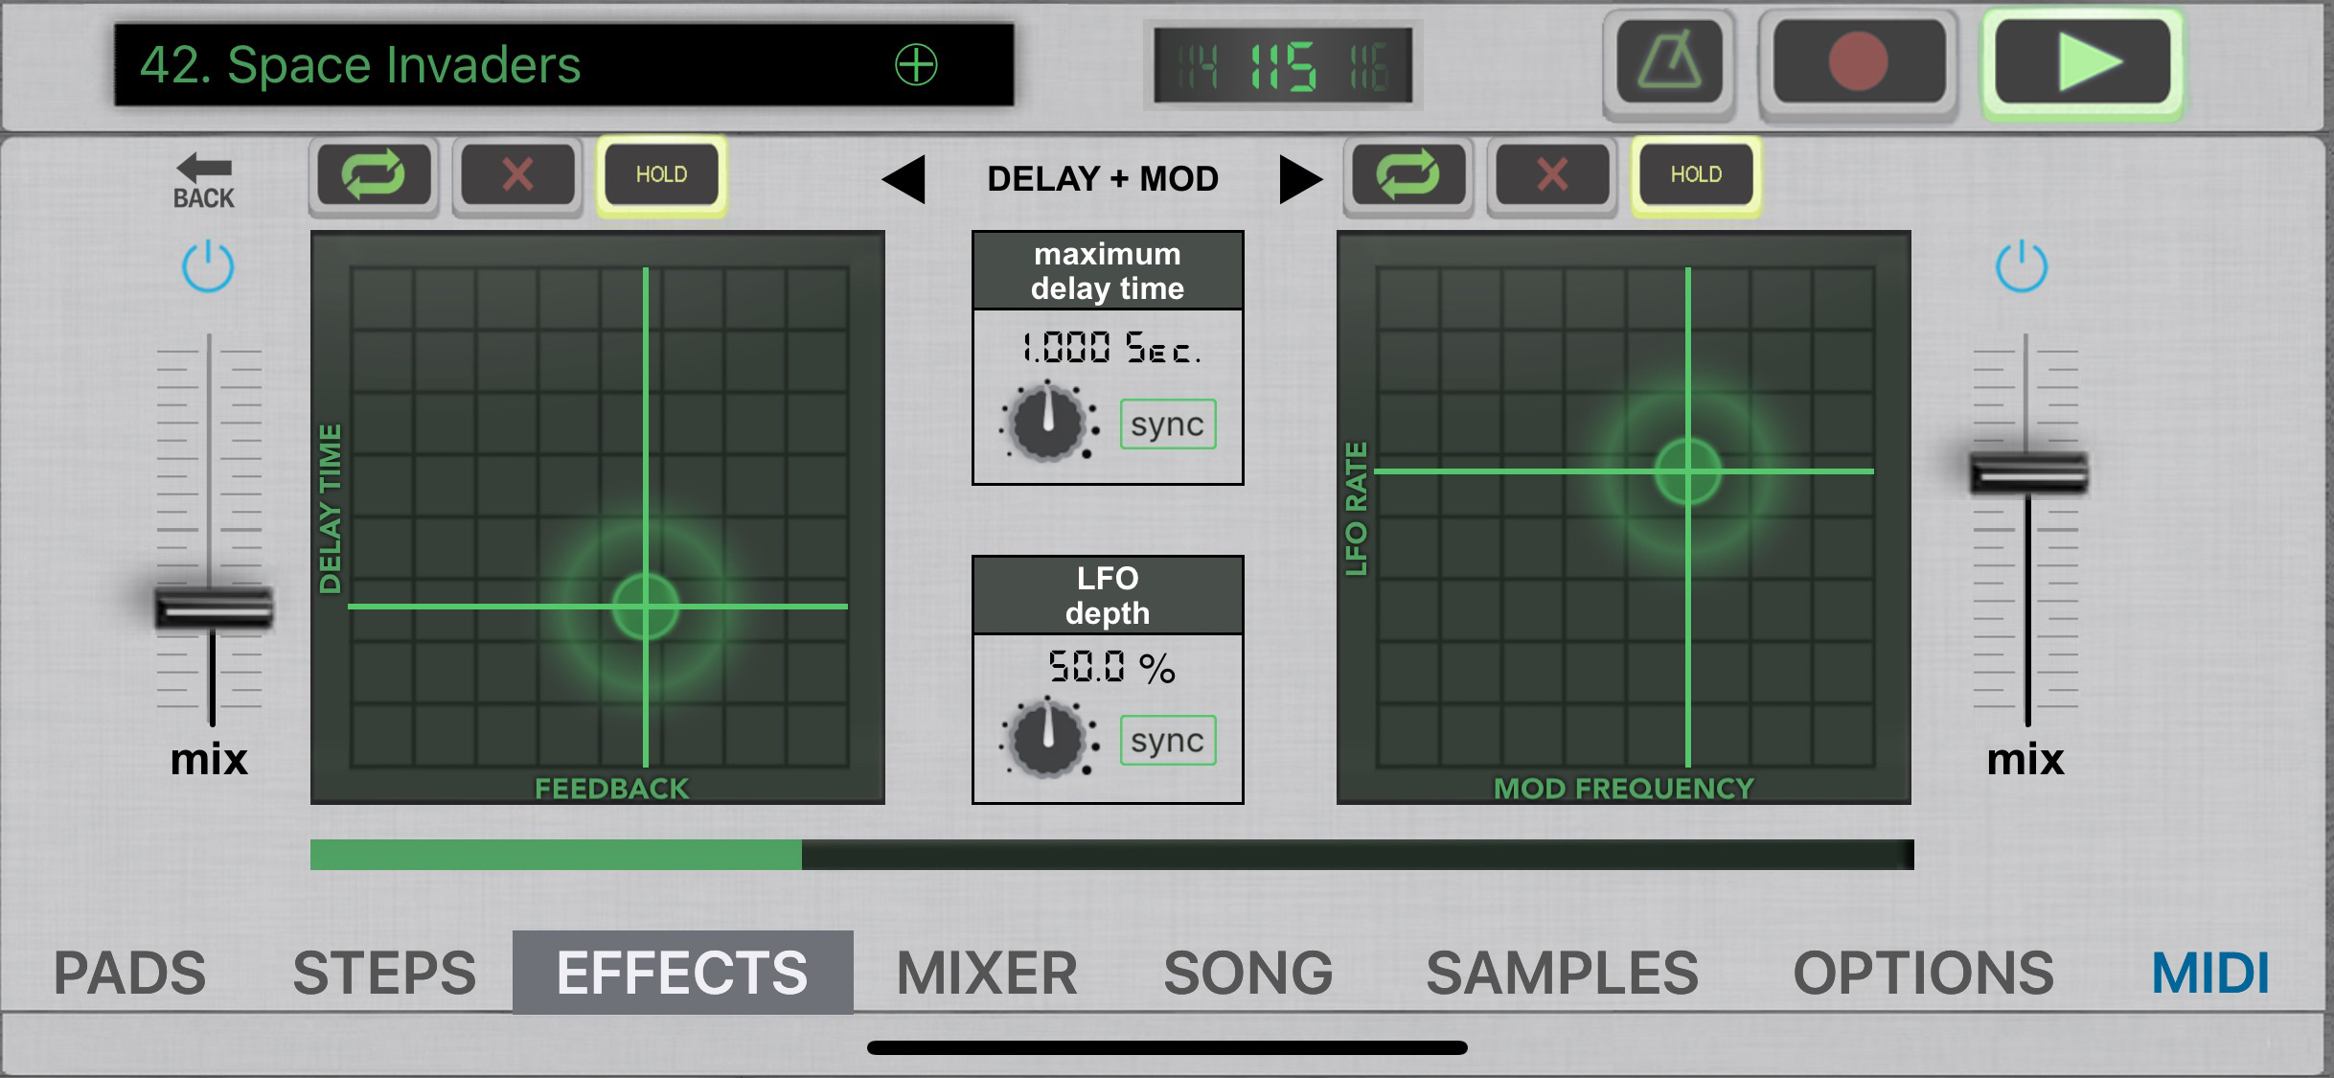The height and width of the screenshot is (1078, 2334).
Task: Click the 50.0 % LFO depth value
Action: (x=1111, y=668)
